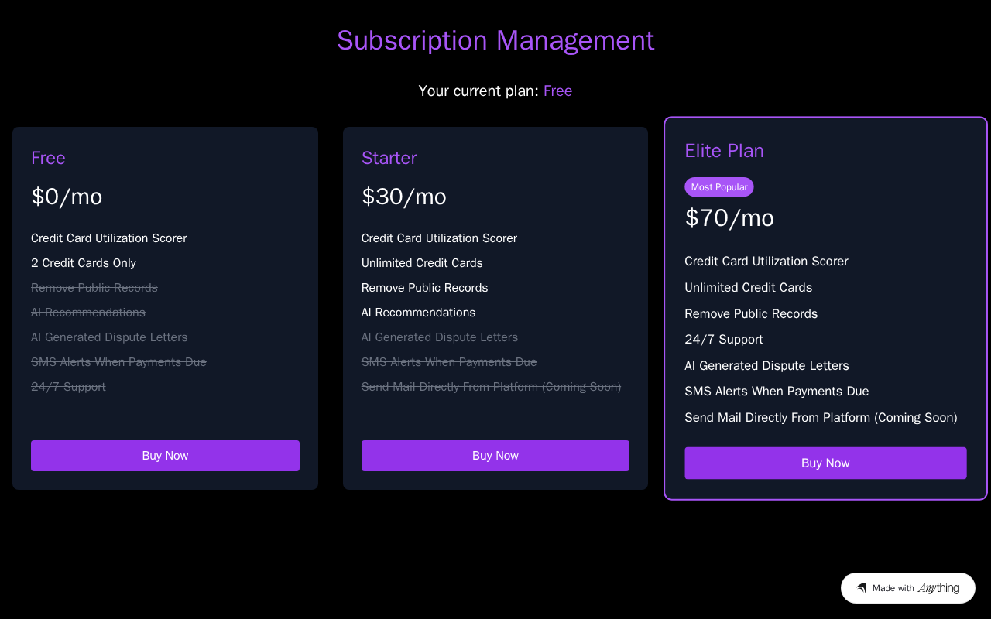Buy the Elite Plan
991x619 pixels.
pos(825,463)
